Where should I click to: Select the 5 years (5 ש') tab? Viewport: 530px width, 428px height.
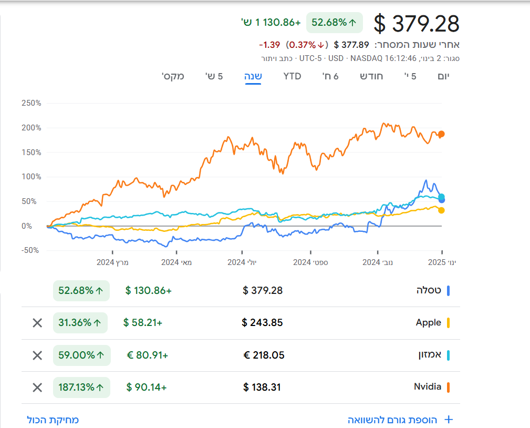pos(214,76)
